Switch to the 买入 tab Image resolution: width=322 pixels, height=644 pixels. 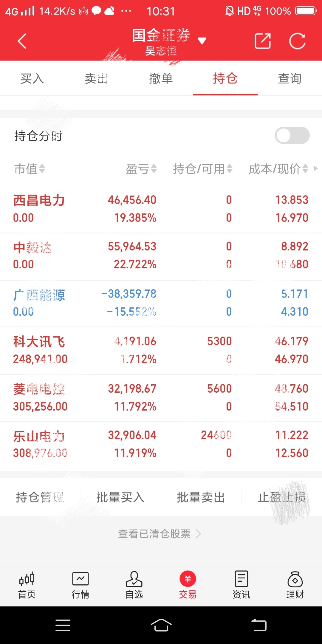click(x=32, y=78)
